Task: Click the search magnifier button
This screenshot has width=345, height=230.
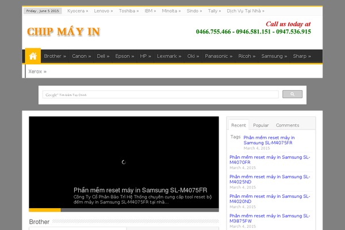Action: pyautogui.click(x=292, y=94)
